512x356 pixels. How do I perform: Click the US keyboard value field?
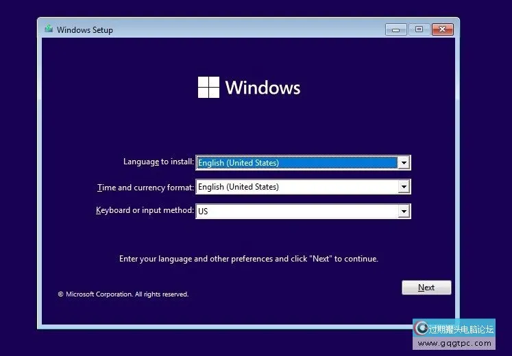296,212
